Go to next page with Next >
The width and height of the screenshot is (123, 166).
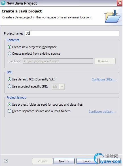click(x=64, y=161)
